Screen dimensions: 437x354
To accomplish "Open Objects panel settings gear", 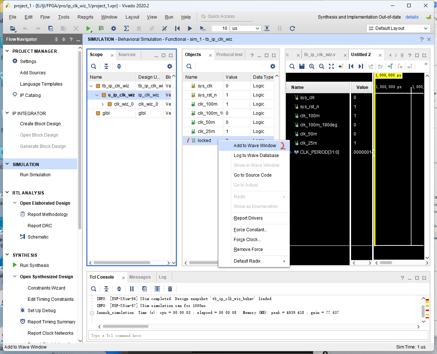I will (273, 66).
